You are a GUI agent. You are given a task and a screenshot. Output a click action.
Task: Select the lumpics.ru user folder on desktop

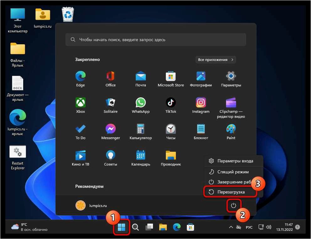43,18
